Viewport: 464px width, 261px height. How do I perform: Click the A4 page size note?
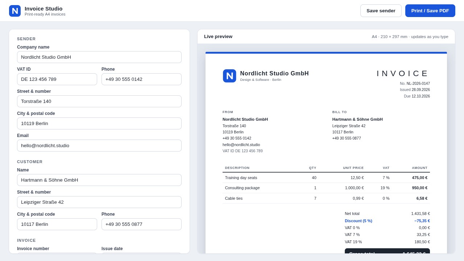(x=410, y=37)
